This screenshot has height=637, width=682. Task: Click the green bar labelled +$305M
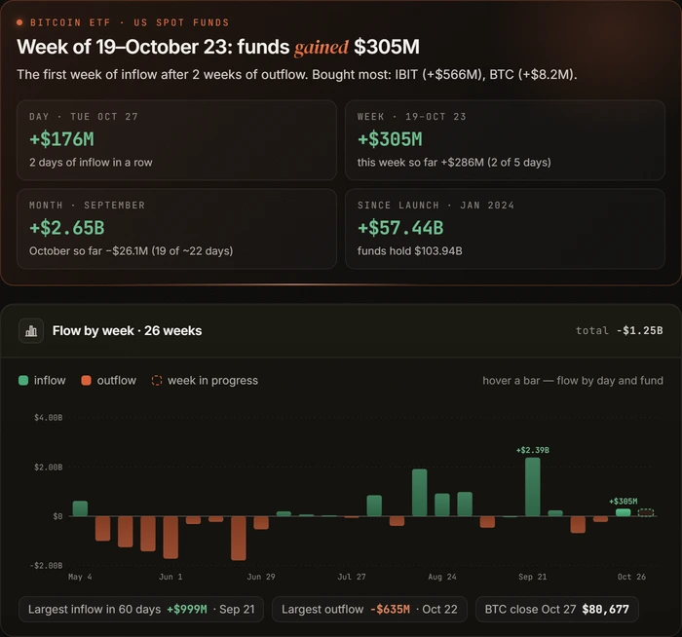coord(624,512)
